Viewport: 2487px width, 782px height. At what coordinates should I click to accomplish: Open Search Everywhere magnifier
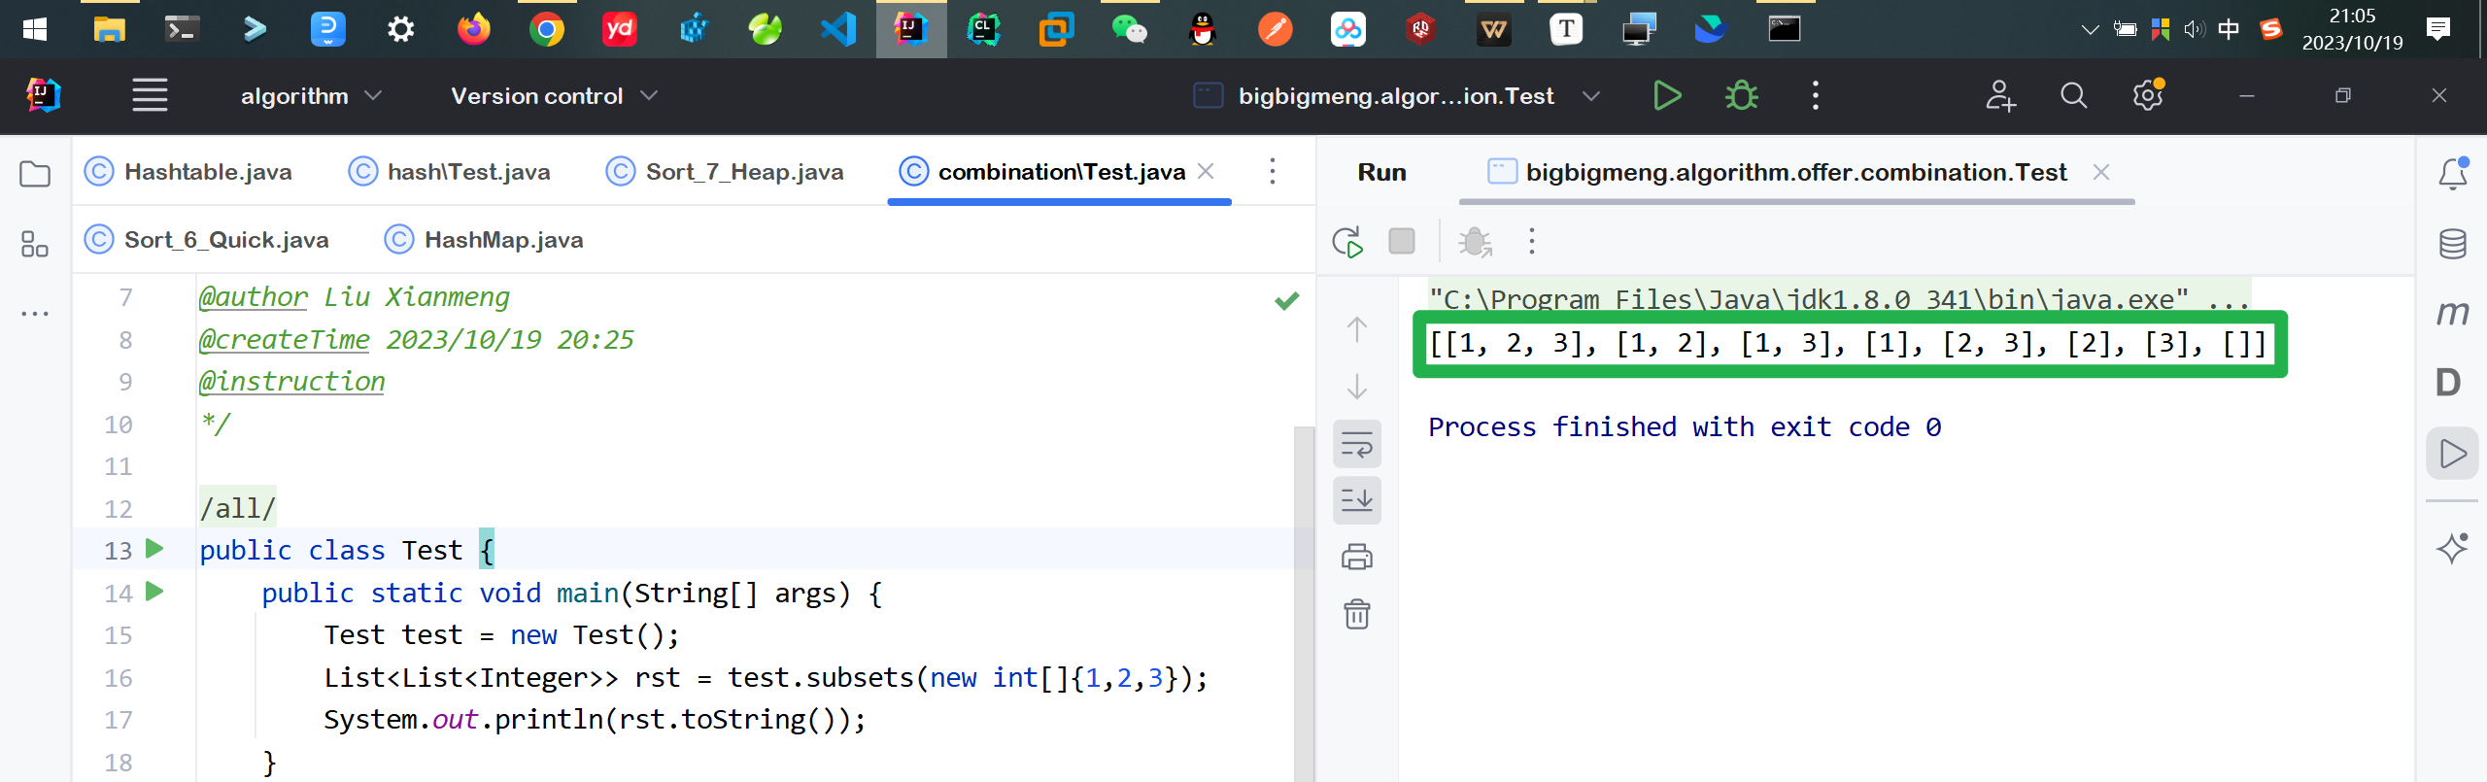2073,95
